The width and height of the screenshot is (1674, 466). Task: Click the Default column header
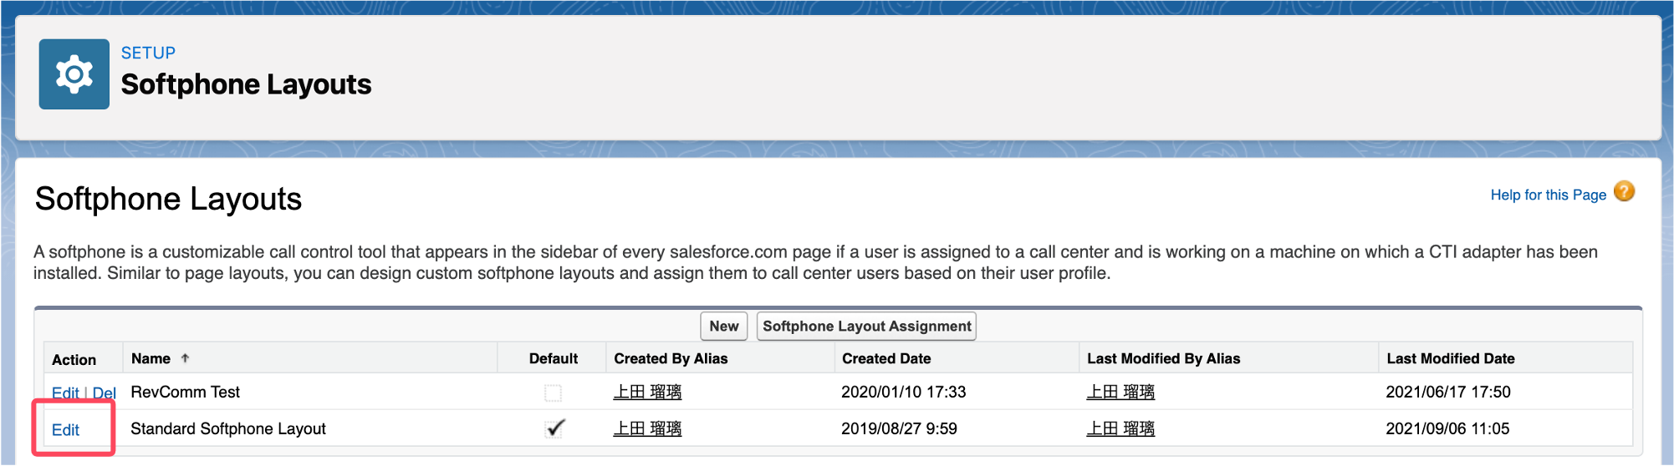(553, 358)
